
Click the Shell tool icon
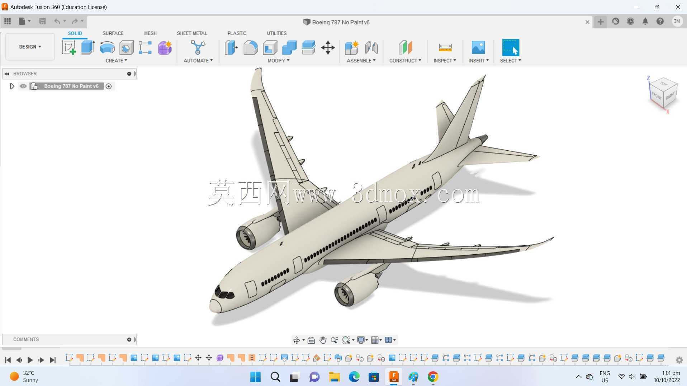270,47
